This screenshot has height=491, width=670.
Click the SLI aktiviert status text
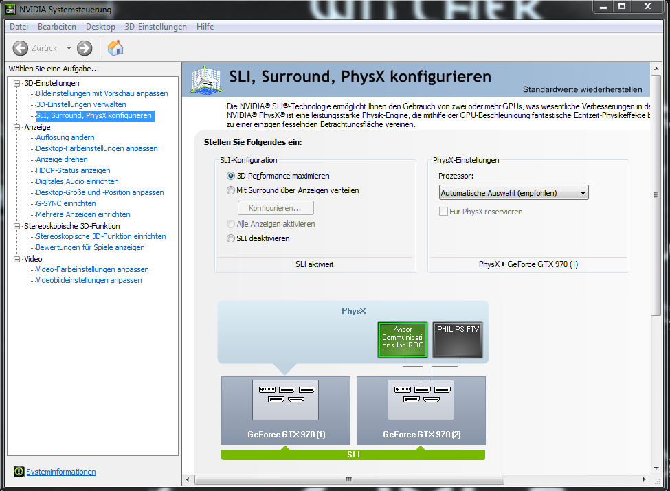[x=315, y=264]
